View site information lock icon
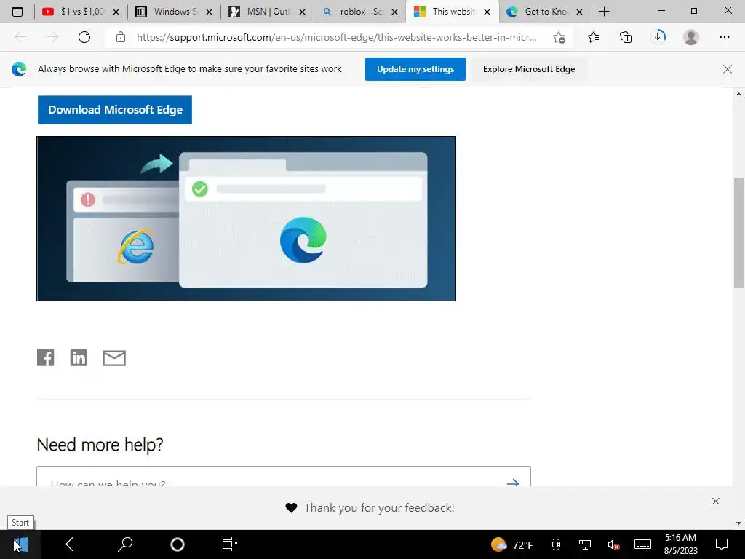 pos(121,37)
